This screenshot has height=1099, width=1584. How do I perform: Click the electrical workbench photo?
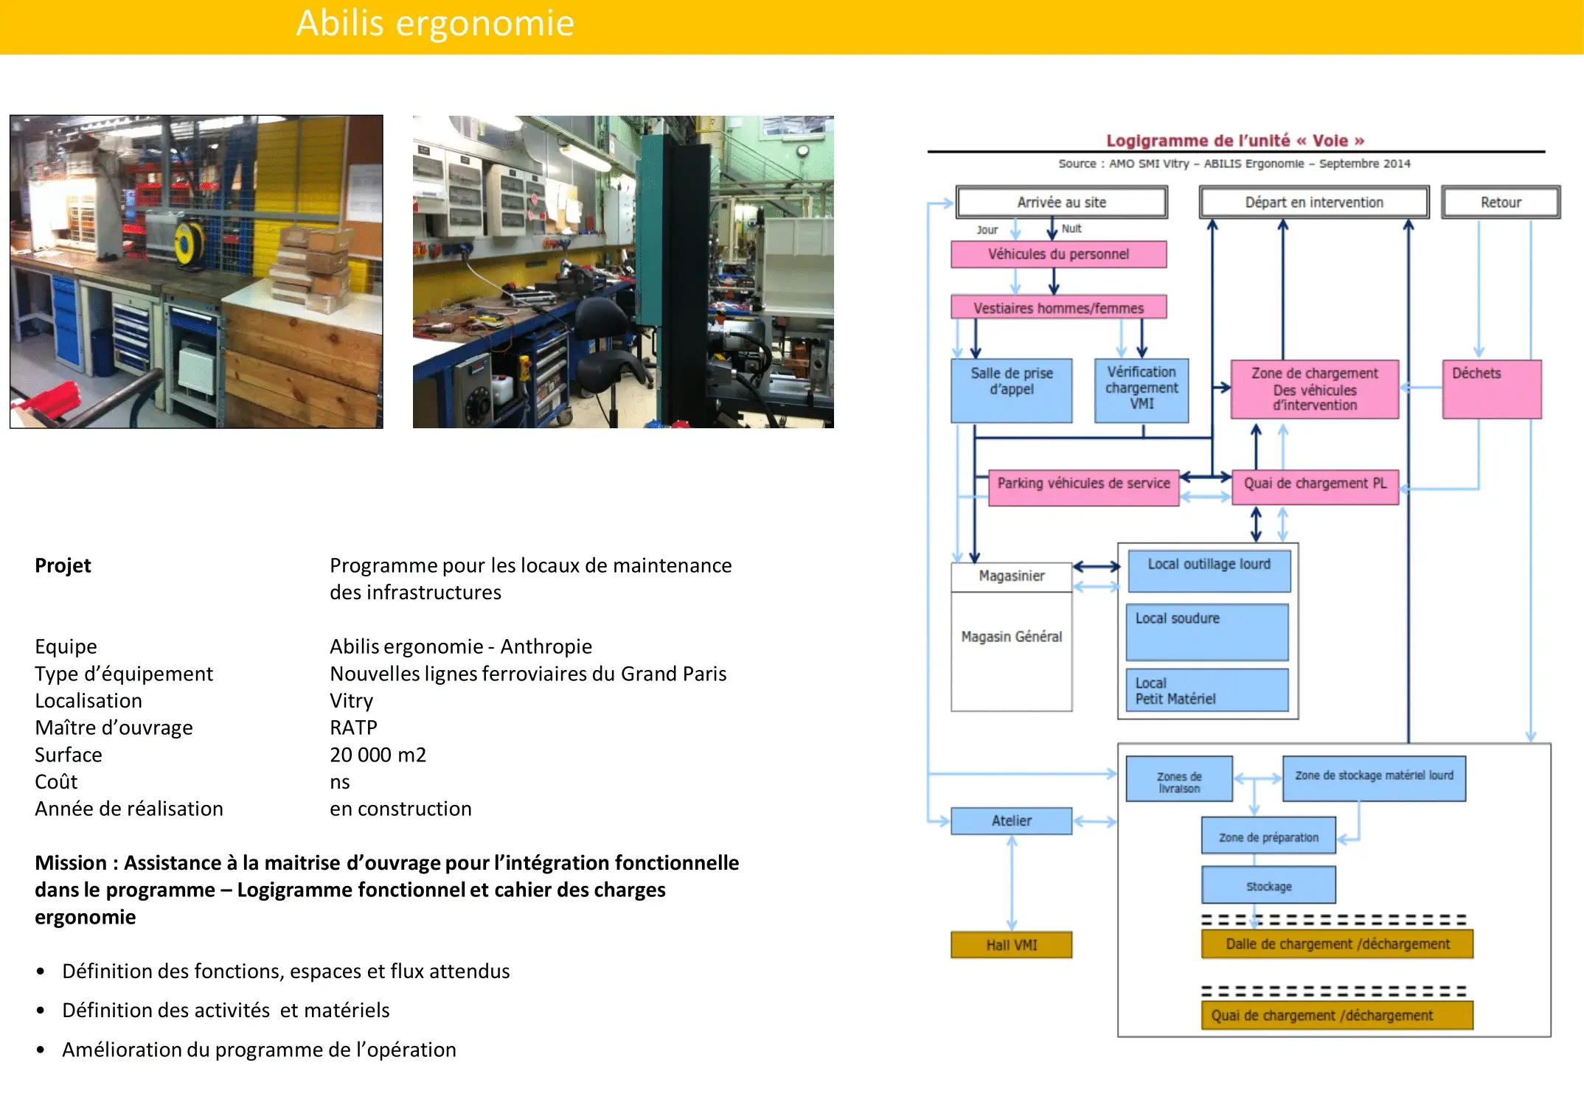[623, 271]
